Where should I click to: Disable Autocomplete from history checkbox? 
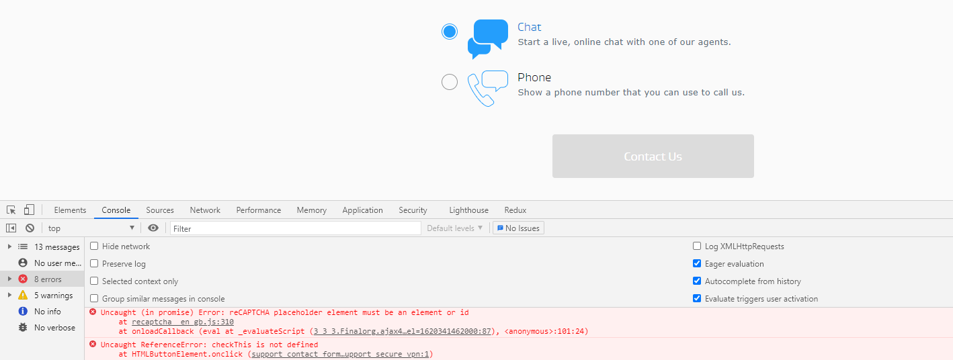click(697, 281)
